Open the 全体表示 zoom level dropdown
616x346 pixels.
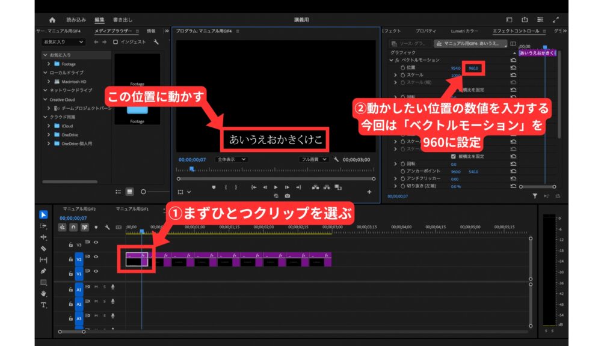232,160
